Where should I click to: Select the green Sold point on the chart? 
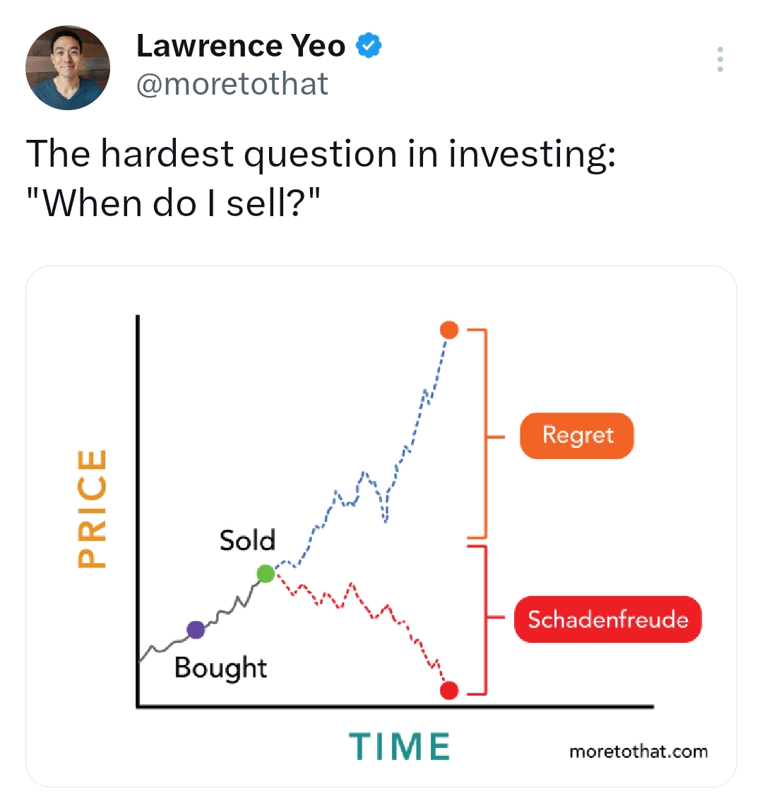click(265, 574)
